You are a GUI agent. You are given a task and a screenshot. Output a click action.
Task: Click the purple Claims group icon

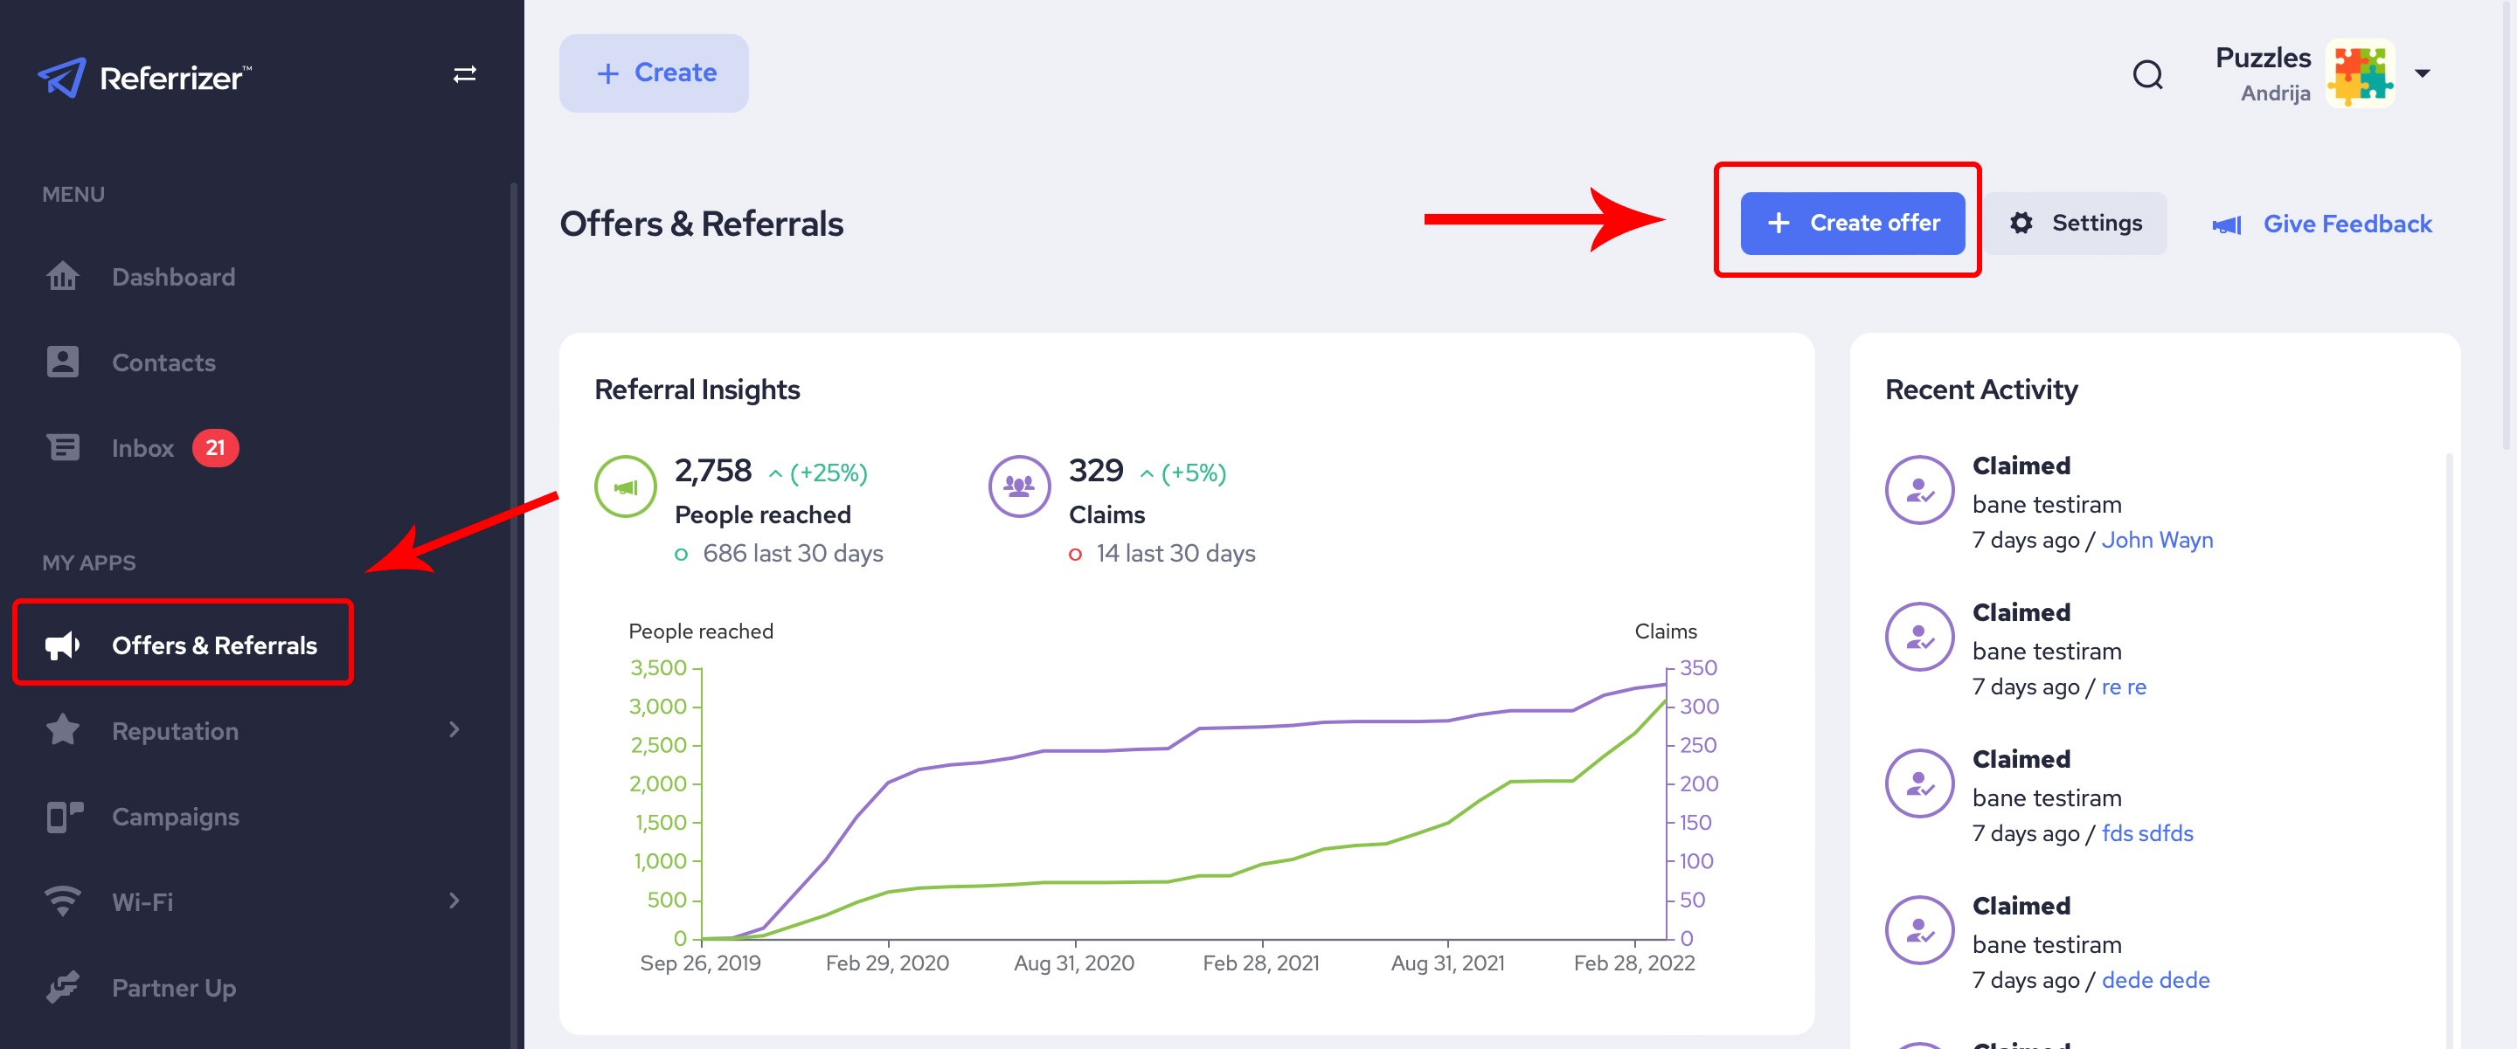coord(1019,487)
